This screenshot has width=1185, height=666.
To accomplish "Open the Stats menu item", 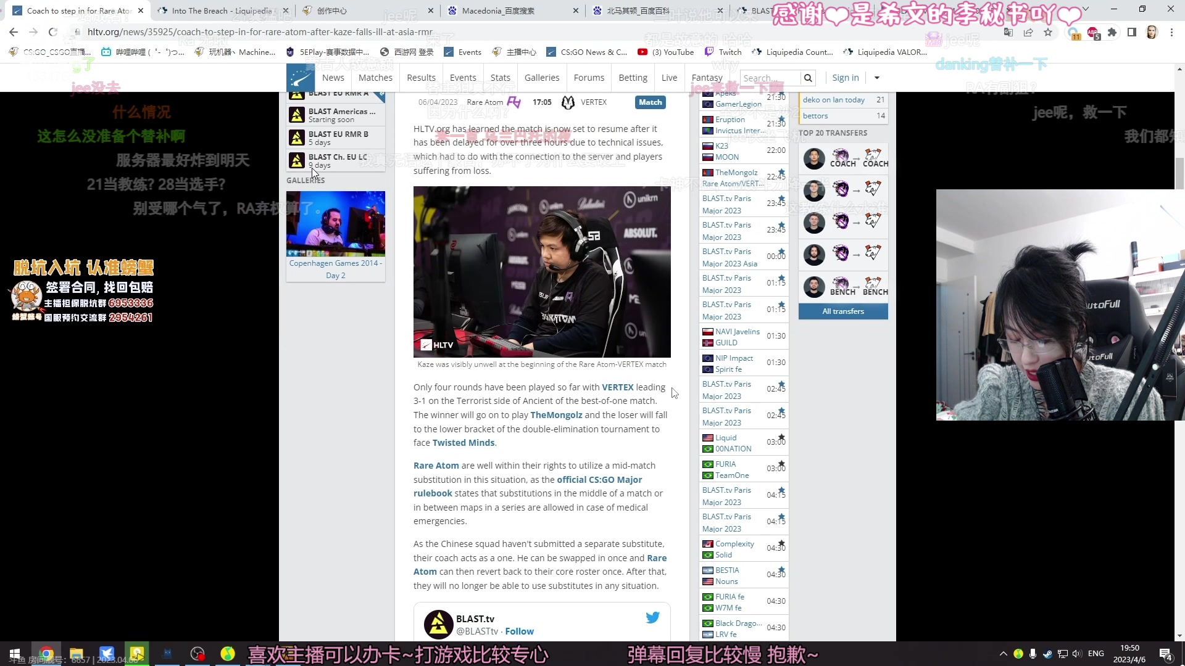I will [x=501, y=78].
